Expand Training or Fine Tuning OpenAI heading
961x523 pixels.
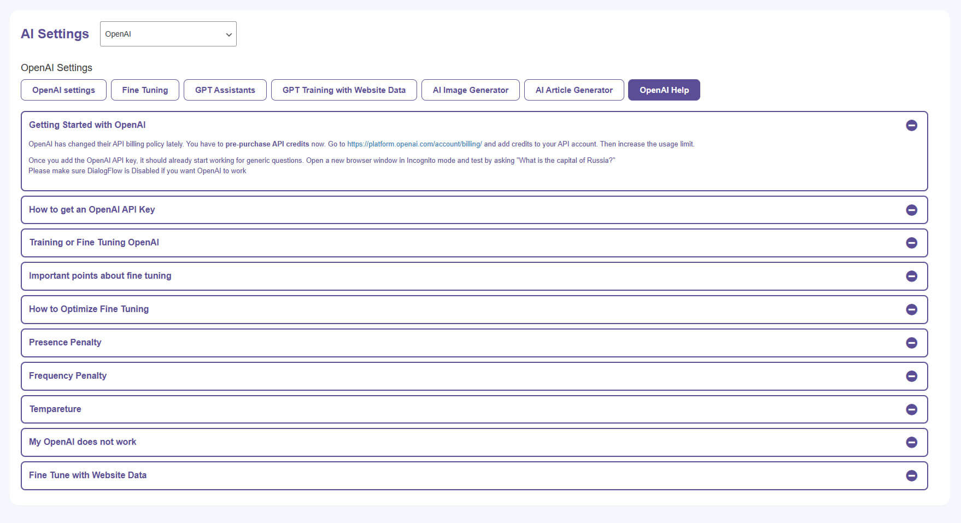coord(94,242)
